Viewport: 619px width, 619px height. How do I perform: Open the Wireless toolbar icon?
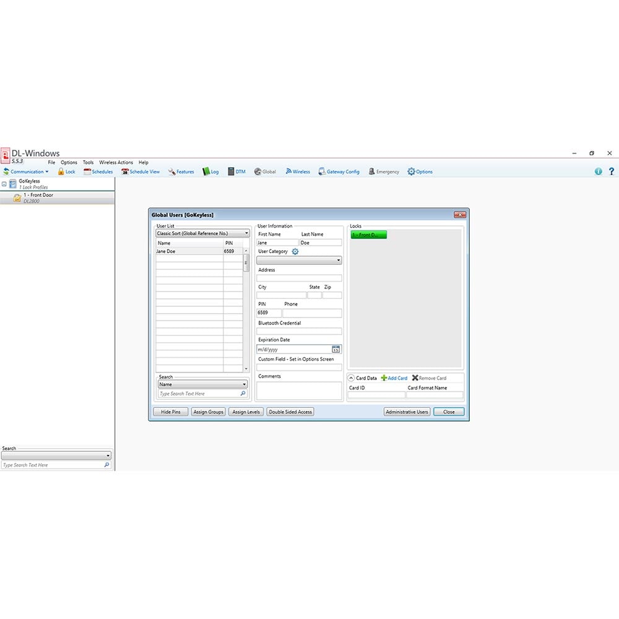(x=298, y=171)
